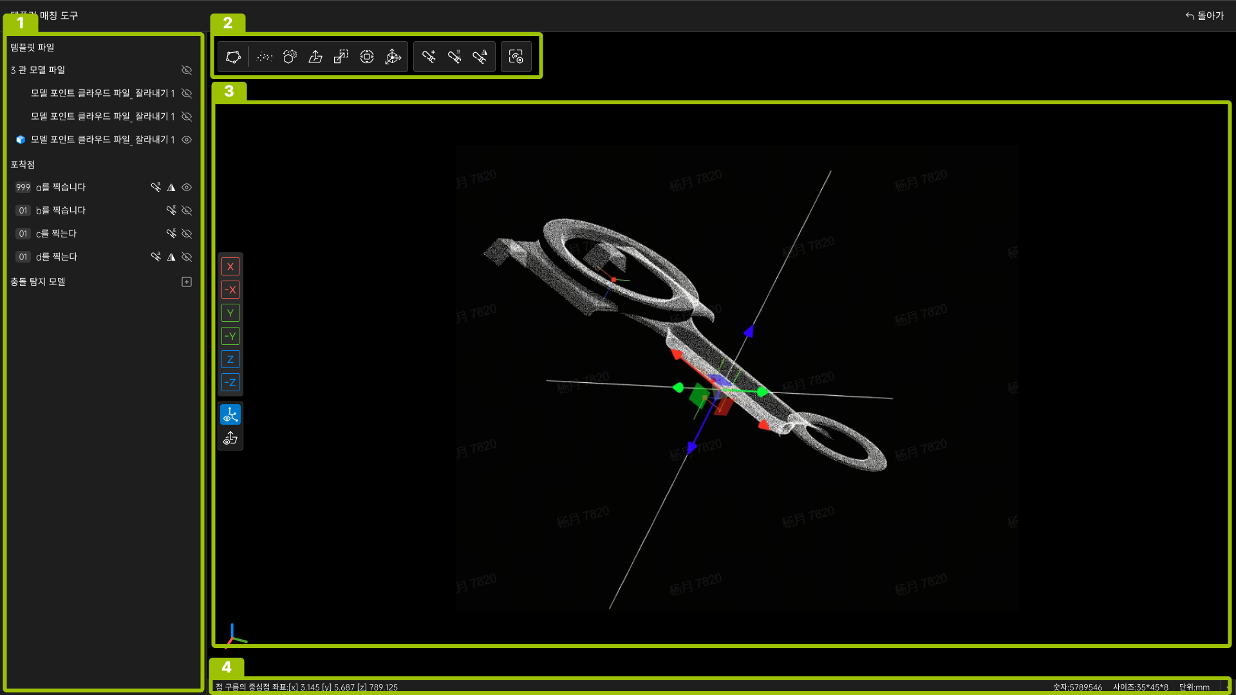Click the 01 badge beside d를 찍는다
Image resolution: width=1236 pixels, height=695 pixels.
click(23, 257)
